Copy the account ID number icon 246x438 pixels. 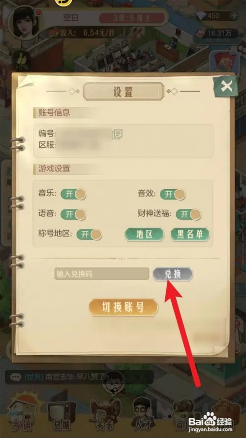[x=118, y=134]
